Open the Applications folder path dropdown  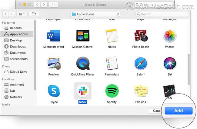point(95,14)
